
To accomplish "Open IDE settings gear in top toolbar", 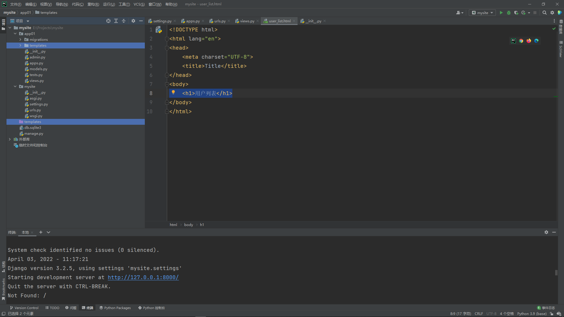I will point(552,13).
